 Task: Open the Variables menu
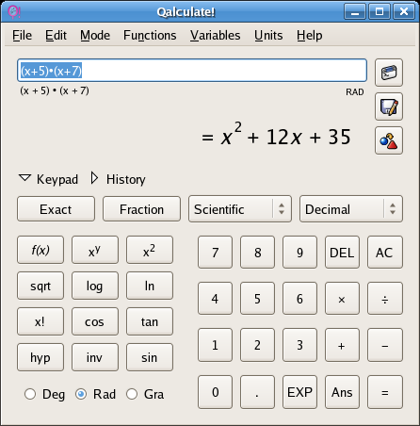pyautogui.click(x=215, y=35)
